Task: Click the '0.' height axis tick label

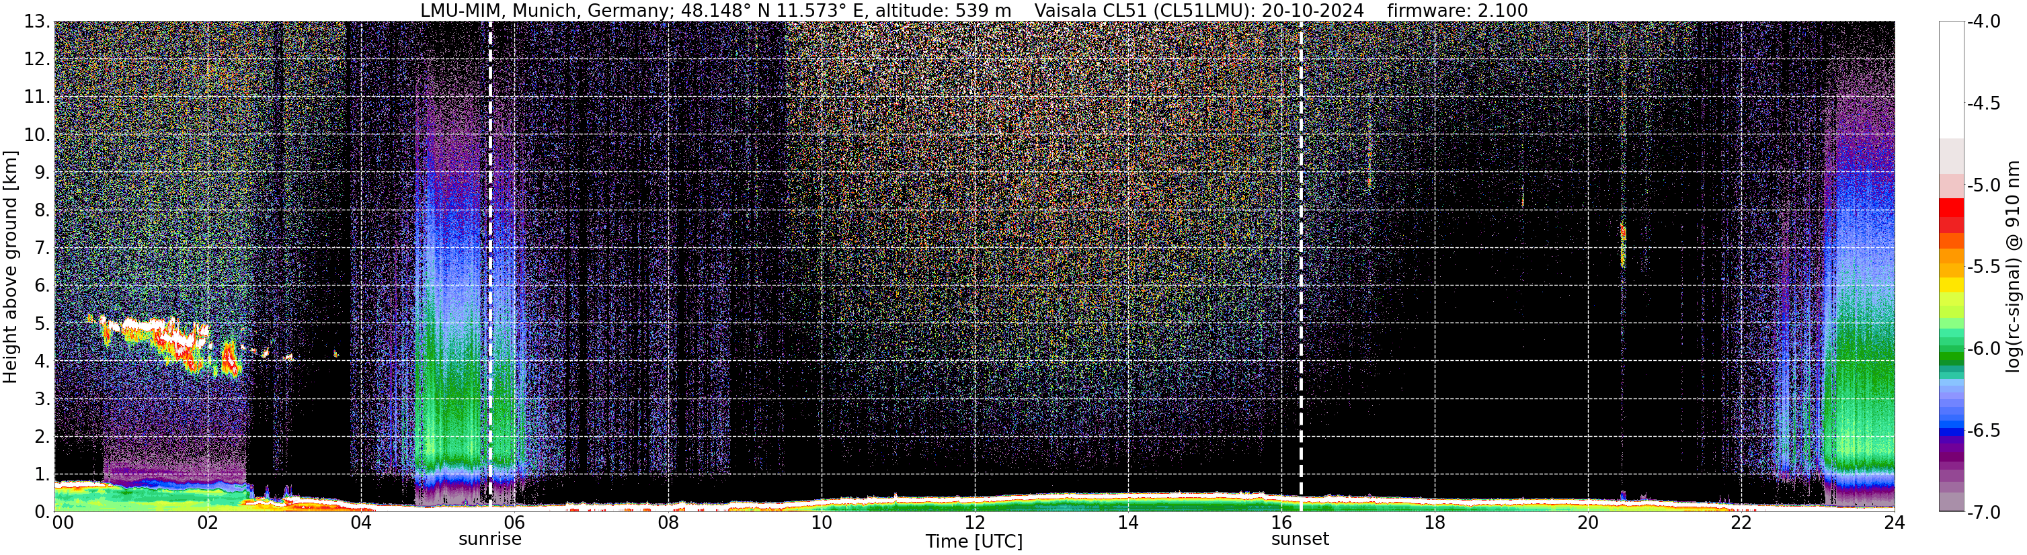Action: pyautogui.click(x=42, y=512)
